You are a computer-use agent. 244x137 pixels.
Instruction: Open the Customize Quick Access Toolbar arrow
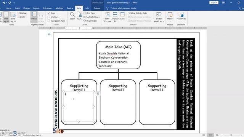tap(14, 3)
